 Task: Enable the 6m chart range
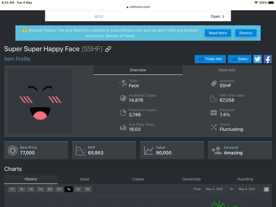(59, 189)
